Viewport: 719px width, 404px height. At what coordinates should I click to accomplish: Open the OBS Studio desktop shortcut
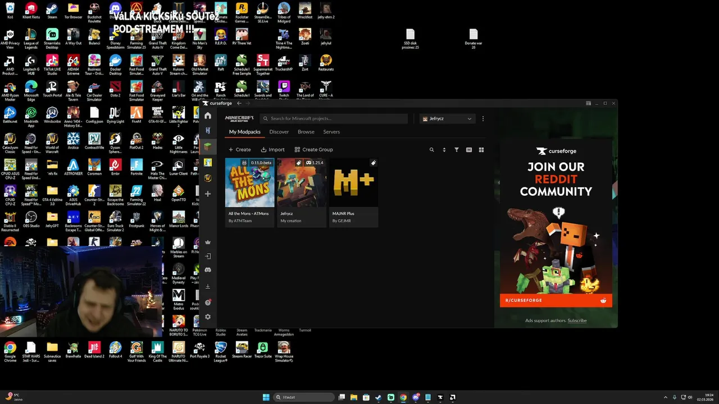31,219
